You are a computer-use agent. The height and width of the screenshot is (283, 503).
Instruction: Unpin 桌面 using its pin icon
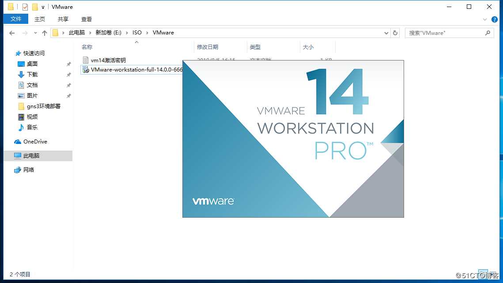click(68, 64)
